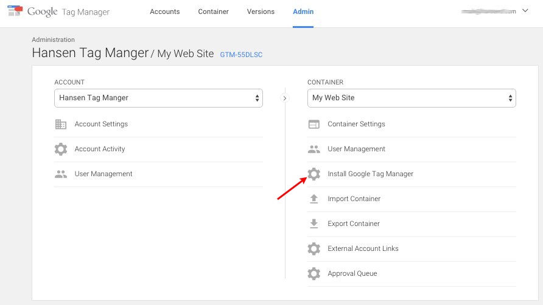The image size is (543, 305).
Task: Go to the Versions tab
Action: [261, 12]
